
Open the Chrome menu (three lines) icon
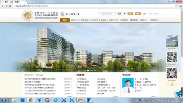(x=180, y=6)
